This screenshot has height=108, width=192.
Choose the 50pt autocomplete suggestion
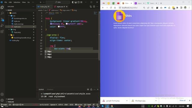[71, 54]
